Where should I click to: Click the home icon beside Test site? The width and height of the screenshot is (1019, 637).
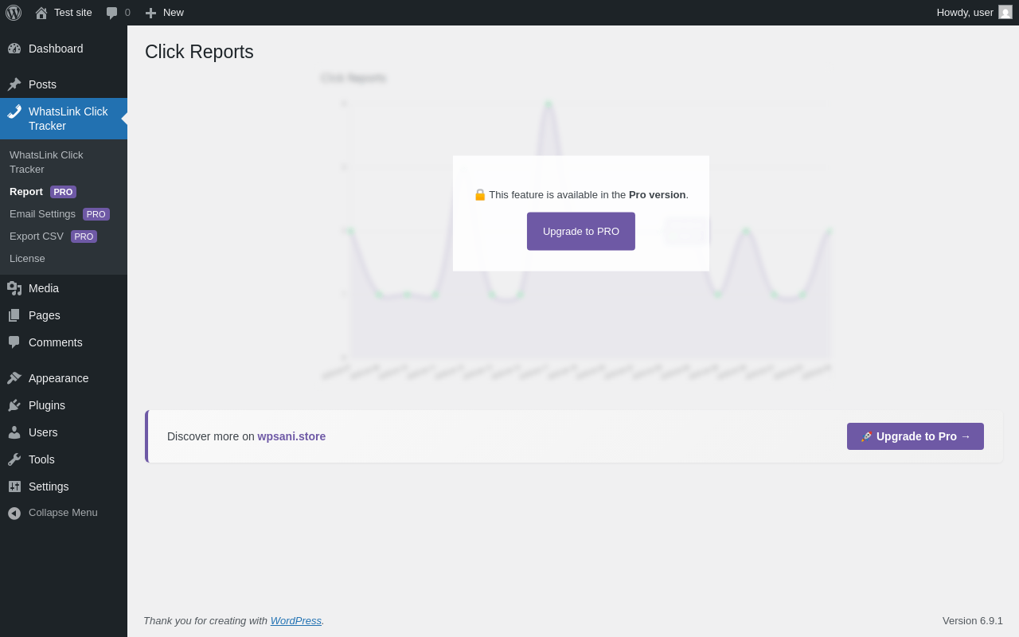pos(41,13)
